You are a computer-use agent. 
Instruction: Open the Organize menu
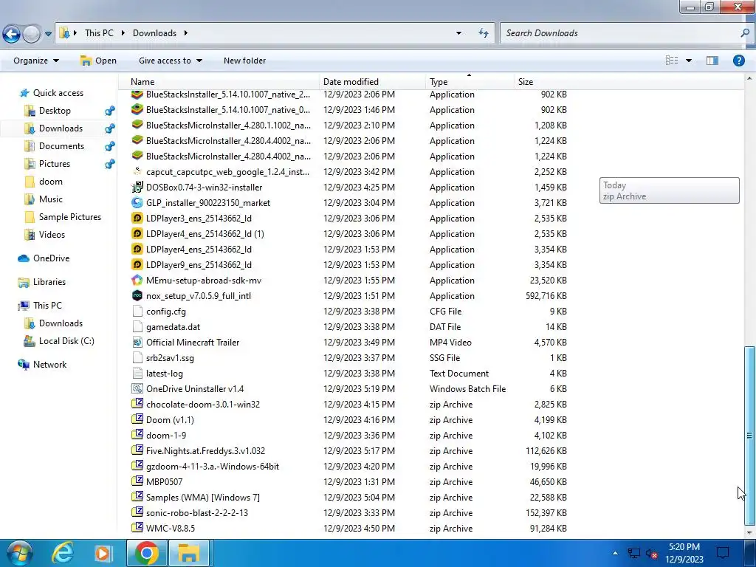coord(36,61)
